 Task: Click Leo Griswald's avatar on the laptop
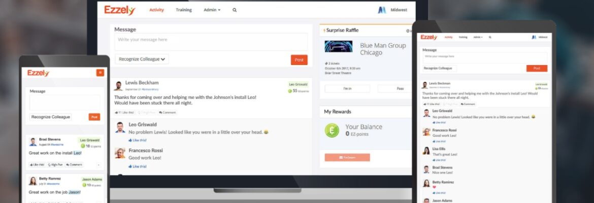click(x=120, y=127)
